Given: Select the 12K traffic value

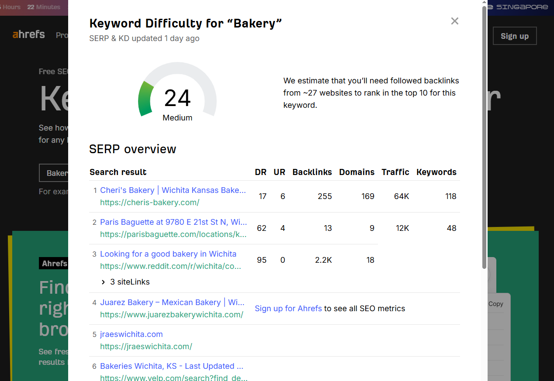Looking at the screenshot, I should tap(402, 228).
